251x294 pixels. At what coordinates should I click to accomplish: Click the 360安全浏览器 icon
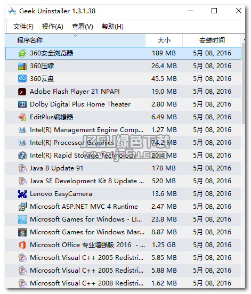pos(22,53)
